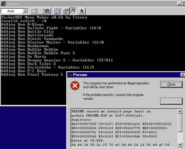Close the Pnesmm error dialog with X

tap(183, 75)
